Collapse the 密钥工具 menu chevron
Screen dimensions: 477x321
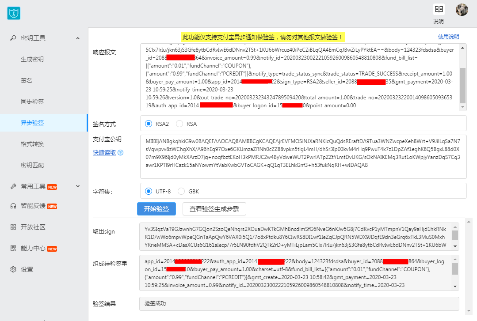78,38
